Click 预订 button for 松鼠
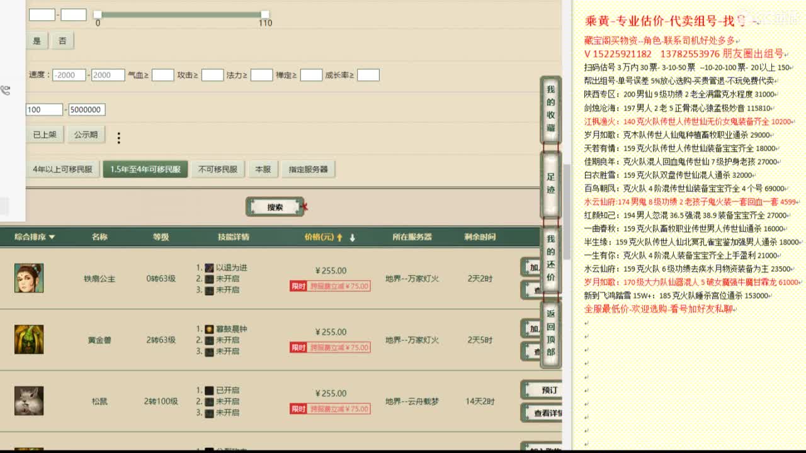The image size is (806, 453). click(x=542, y=390)
